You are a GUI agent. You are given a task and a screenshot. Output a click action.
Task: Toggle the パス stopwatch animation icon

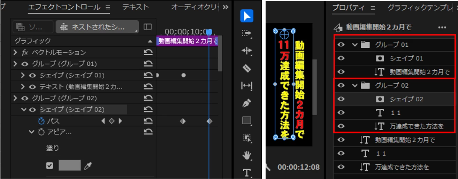point(41,121)
